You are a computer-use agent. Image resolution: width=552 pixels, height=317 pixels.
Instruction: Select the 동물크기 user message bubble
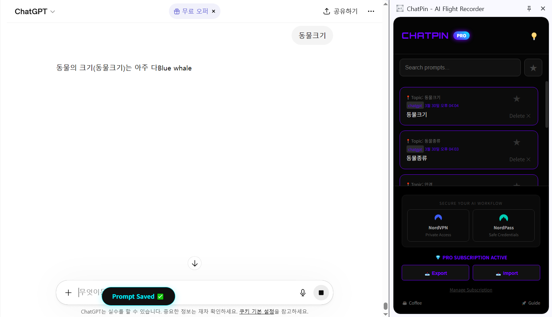click(312, 35)
